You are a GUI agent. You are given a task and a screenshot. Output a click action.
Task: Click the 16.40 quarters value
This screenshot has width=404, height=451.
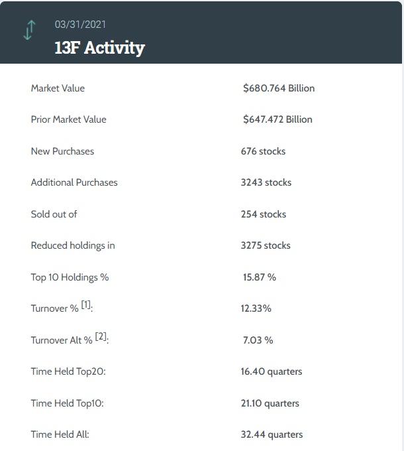click(x=272, y=371)
